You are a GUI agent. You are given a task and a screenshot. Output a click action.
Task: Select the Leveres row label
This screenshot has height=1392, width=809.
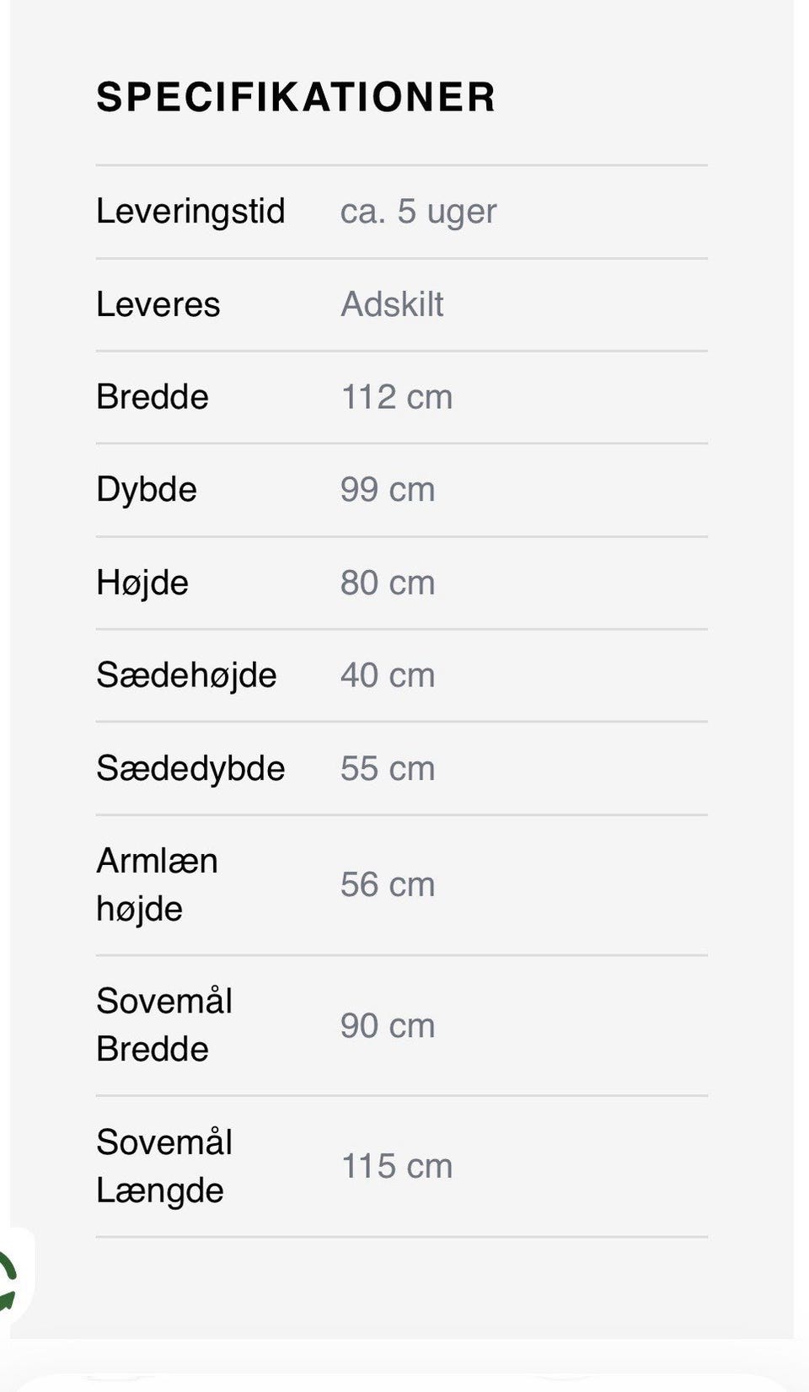click(158, 304)
